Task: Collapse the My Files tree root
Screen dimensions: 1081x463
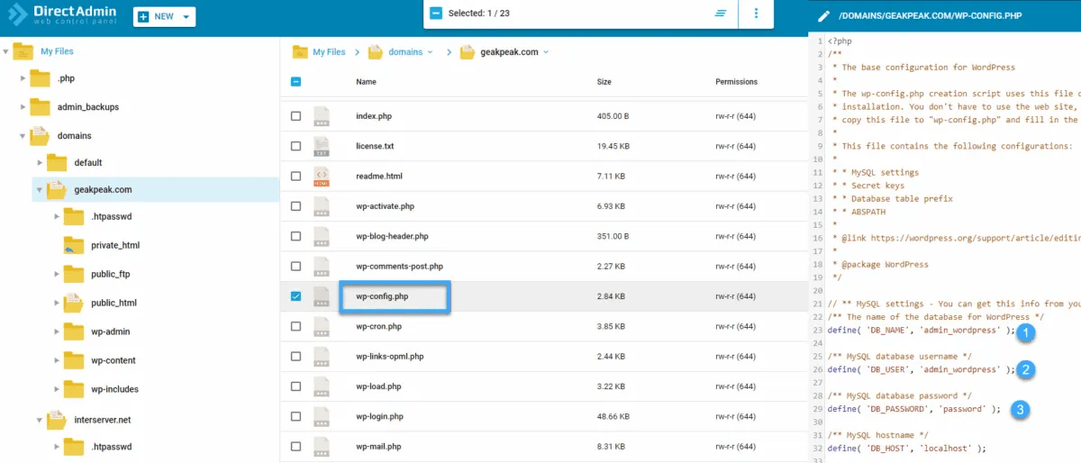Action: click(x=5, y=51)
